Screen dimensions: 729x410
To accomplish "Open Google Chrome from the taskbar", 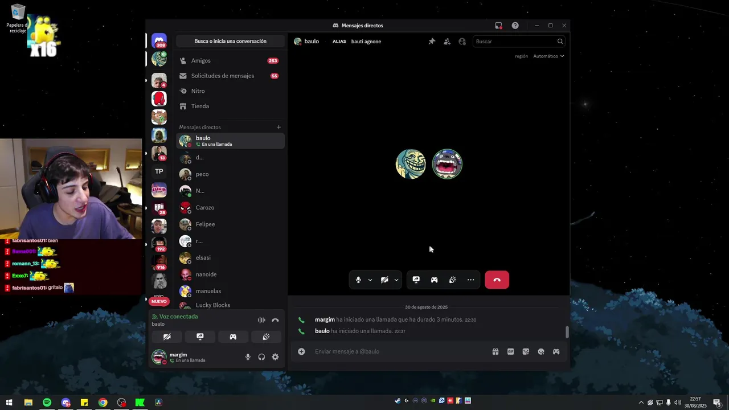I will coord(103,403).
